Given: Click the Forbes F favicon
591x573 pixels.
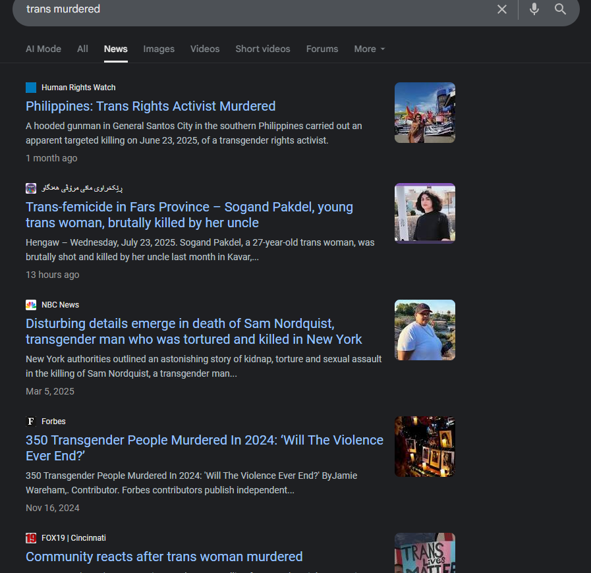Looking at the screenshot, I should pyautogui.click(x=31, y=421).
